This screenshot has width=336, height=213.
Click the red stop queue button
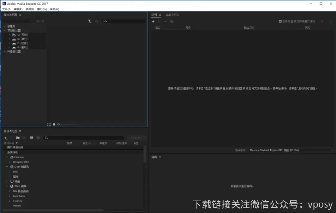pos(322,21)
